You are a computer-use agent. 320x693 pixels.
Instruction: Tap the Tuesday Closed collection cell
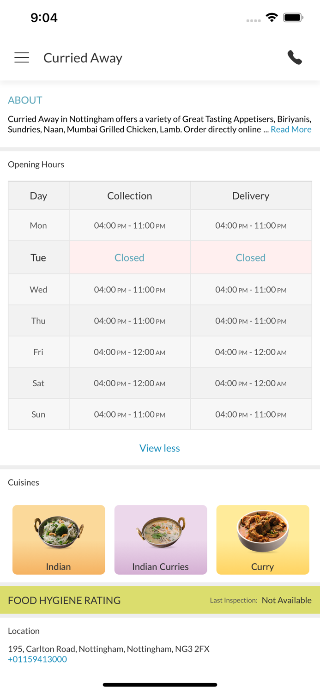[x=129, y=257]
